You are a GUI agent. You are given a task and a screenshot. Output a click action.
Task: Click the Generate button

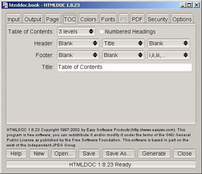154,154
